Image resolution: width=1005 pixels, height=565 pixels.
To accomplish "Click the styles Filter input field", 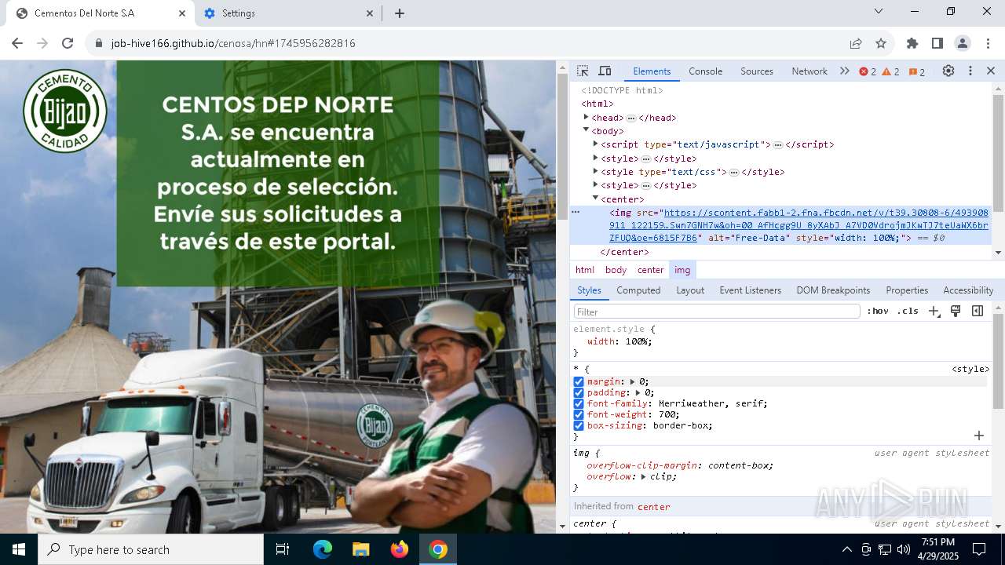I will point(717,312).
